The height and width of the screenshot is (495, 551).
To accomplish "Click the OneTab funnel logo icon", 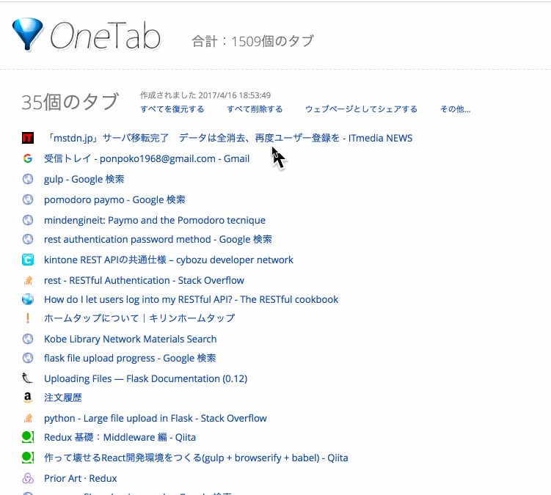I will (27, 34).
